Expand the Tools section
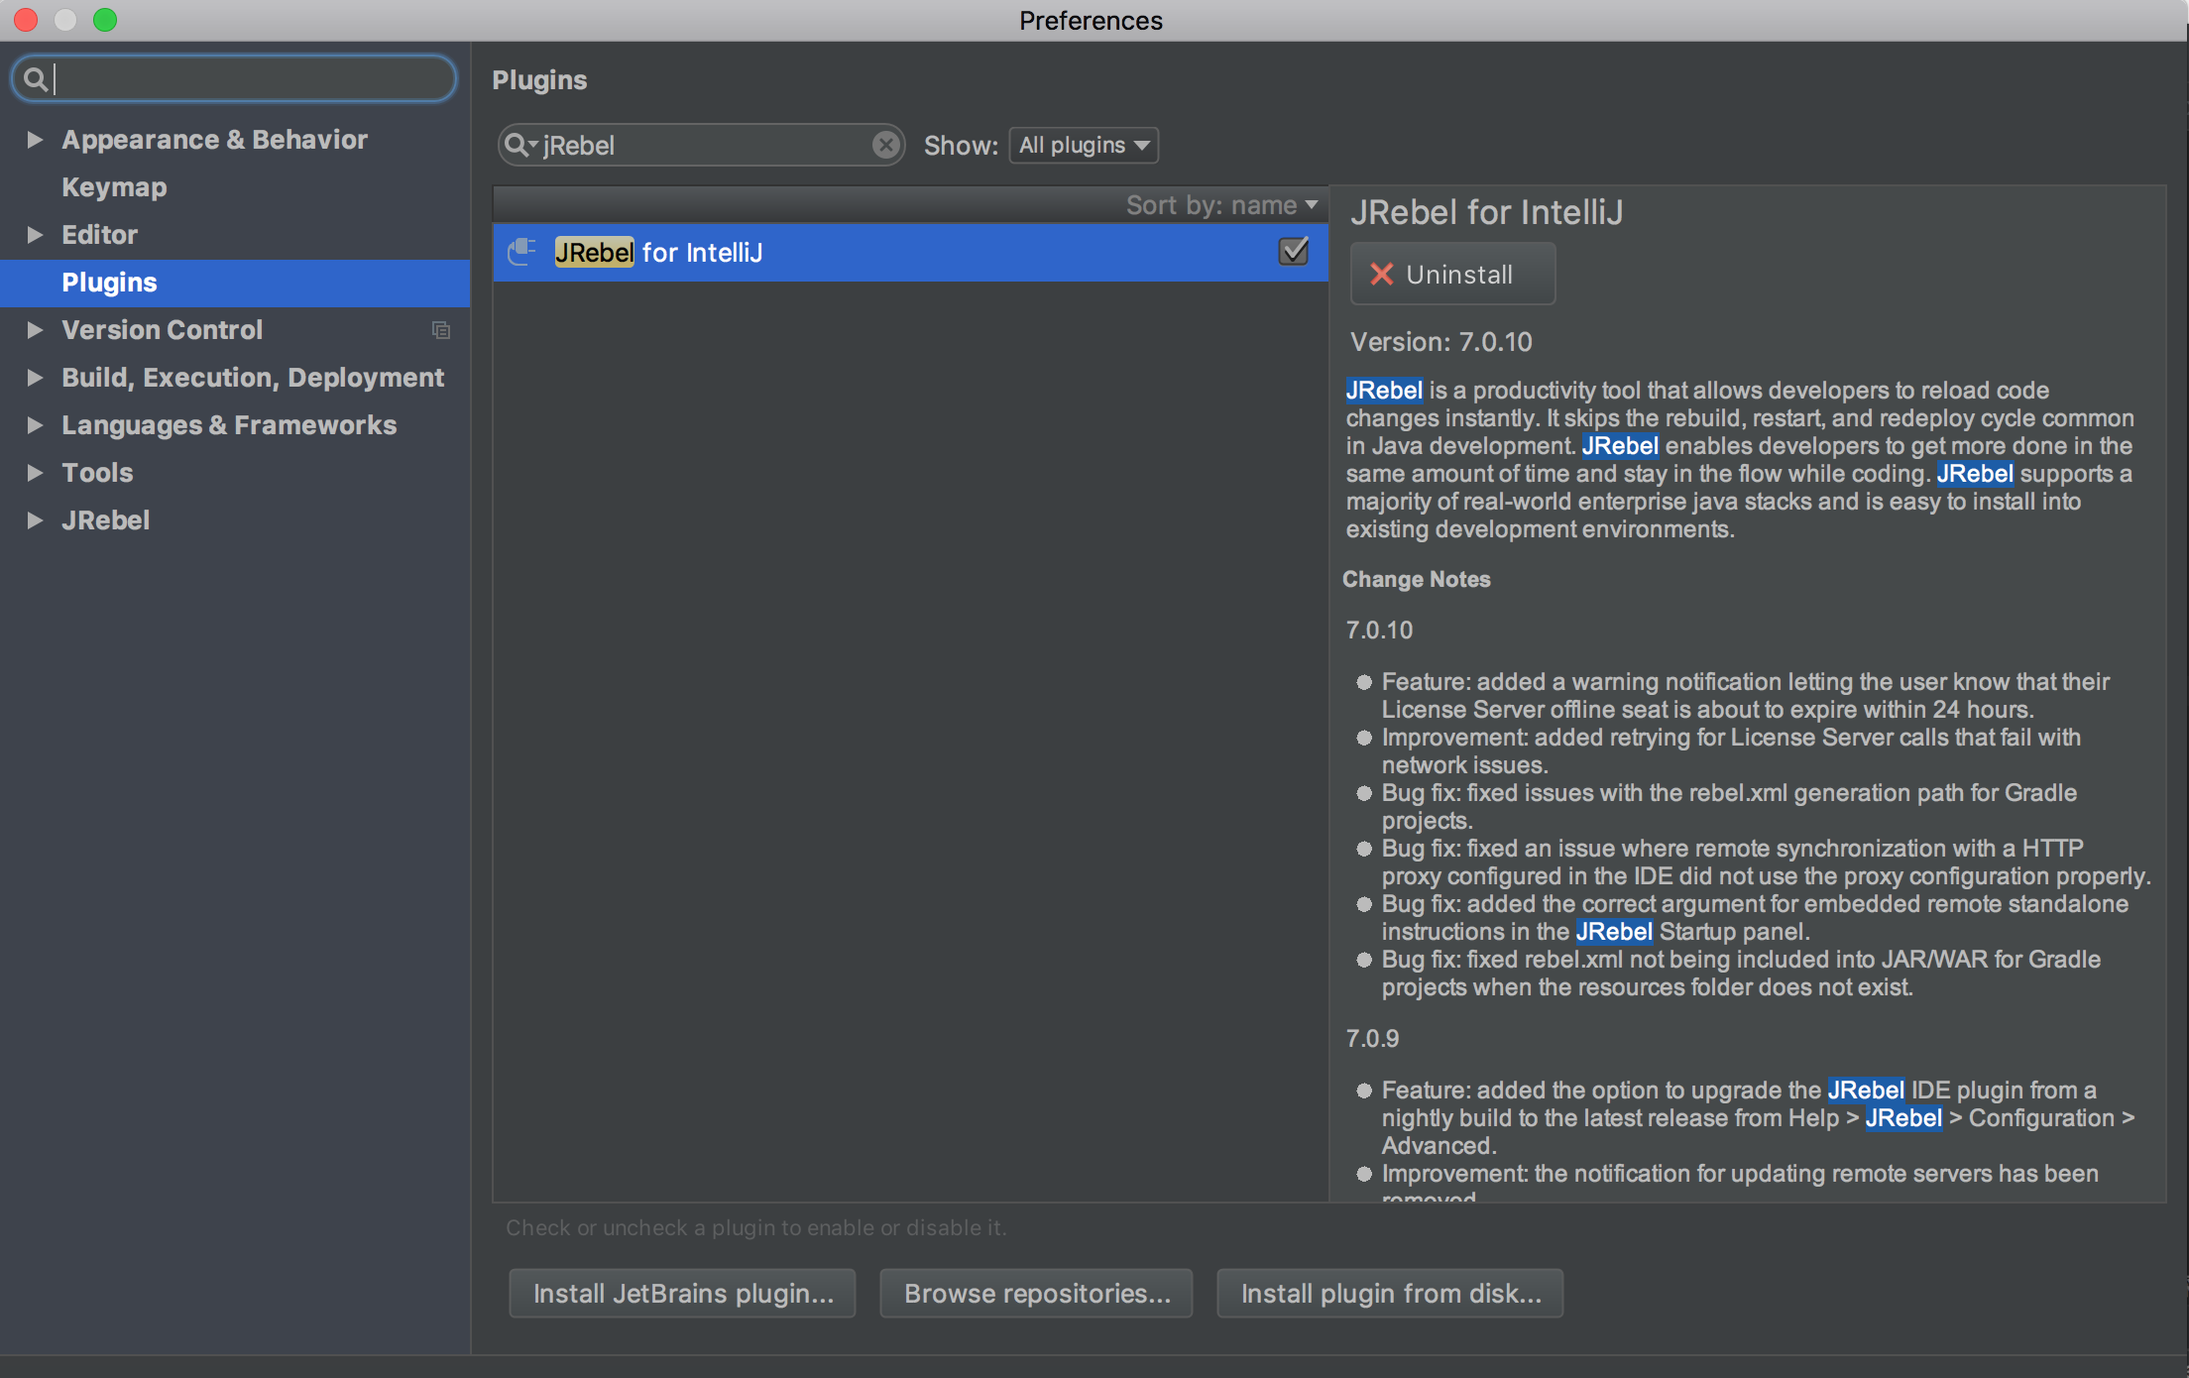This screenshot has height=1378, width=2189. (x=35, y=472)
